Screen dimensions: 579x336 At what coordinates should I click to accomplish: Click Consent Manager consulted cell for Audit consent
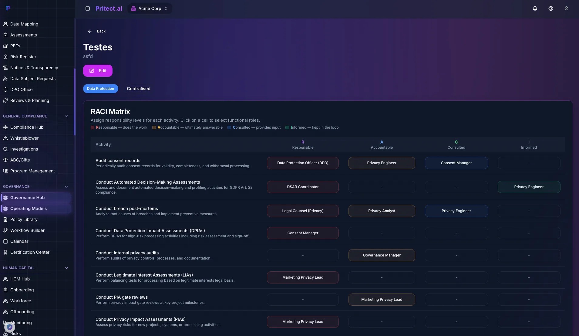pyautogui.click(x=456, y=163)
